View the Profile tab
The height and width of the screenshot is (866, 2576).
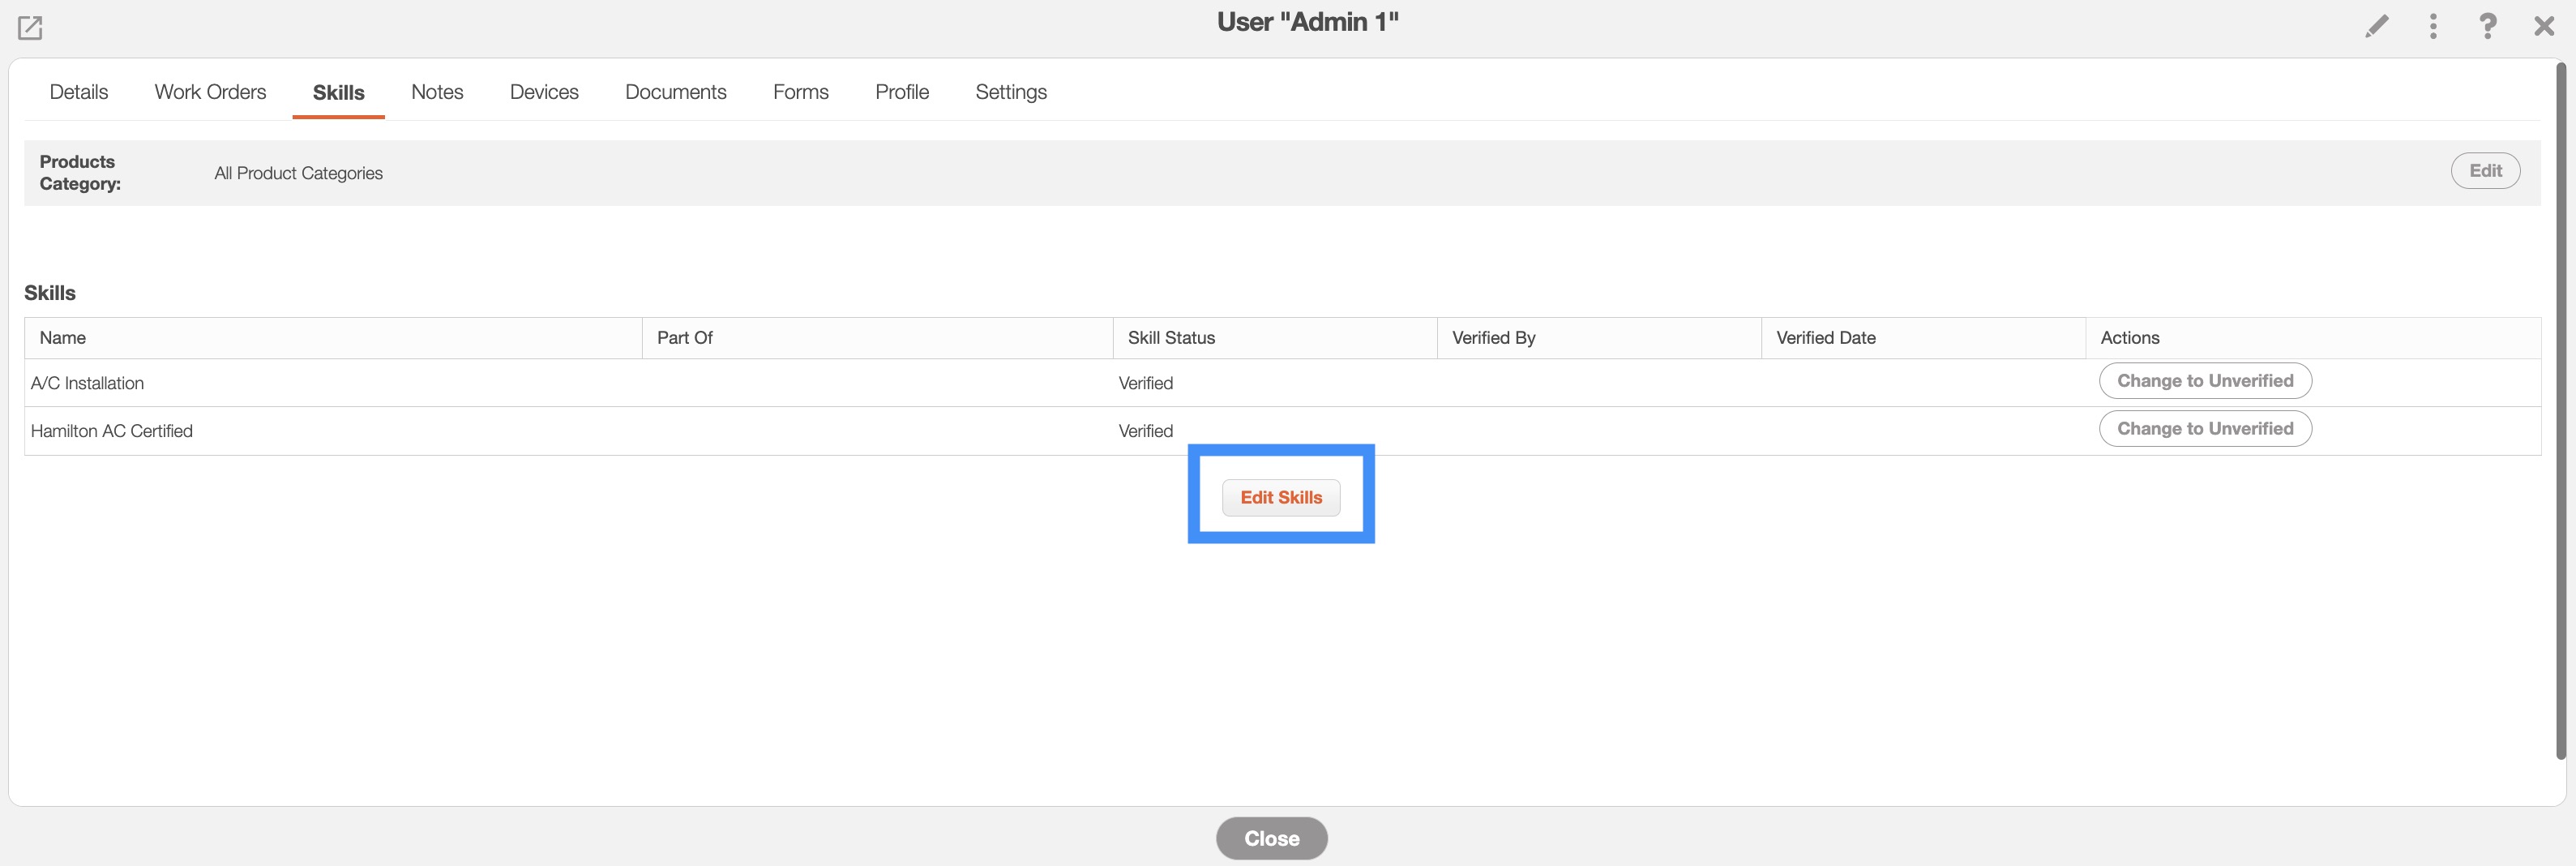(901, 92)
